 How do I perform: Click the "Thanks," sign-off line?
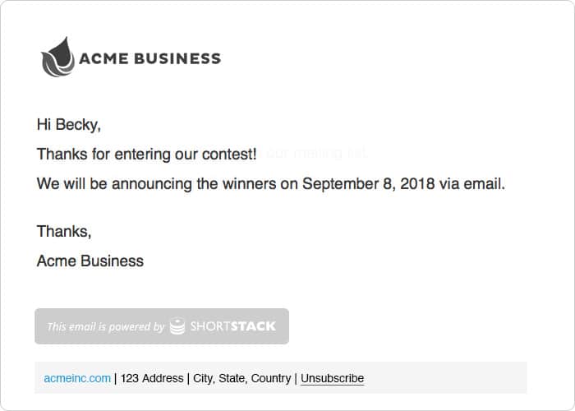[64, 231]
